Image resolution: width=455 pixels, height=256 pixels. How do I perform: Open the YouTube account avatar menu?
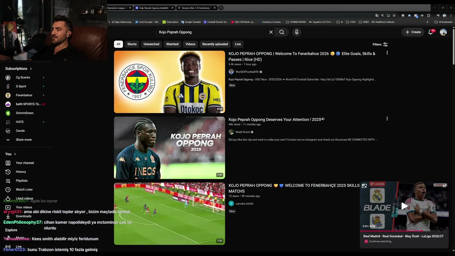pyautogui.click(x=443, y=32)
